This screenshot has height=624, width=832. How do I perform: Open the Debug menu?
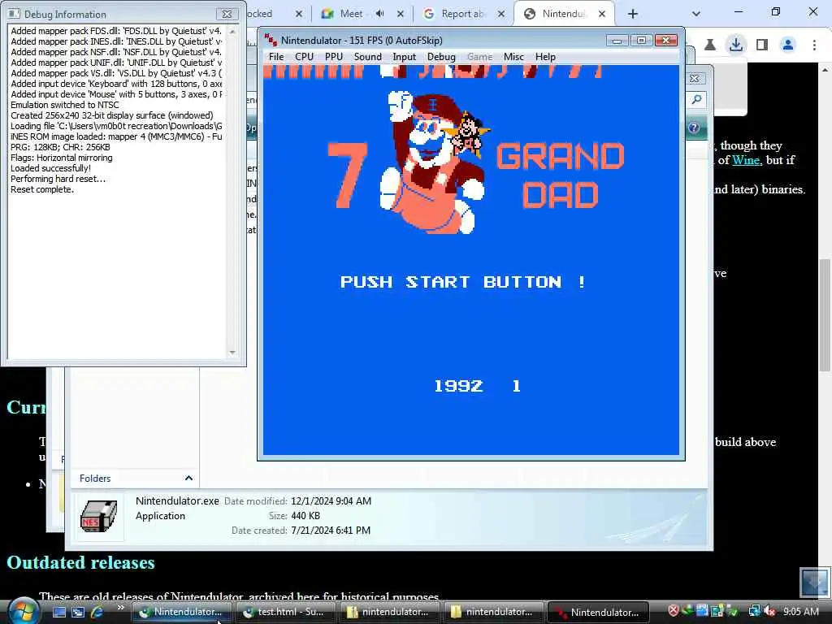point(441,57)
